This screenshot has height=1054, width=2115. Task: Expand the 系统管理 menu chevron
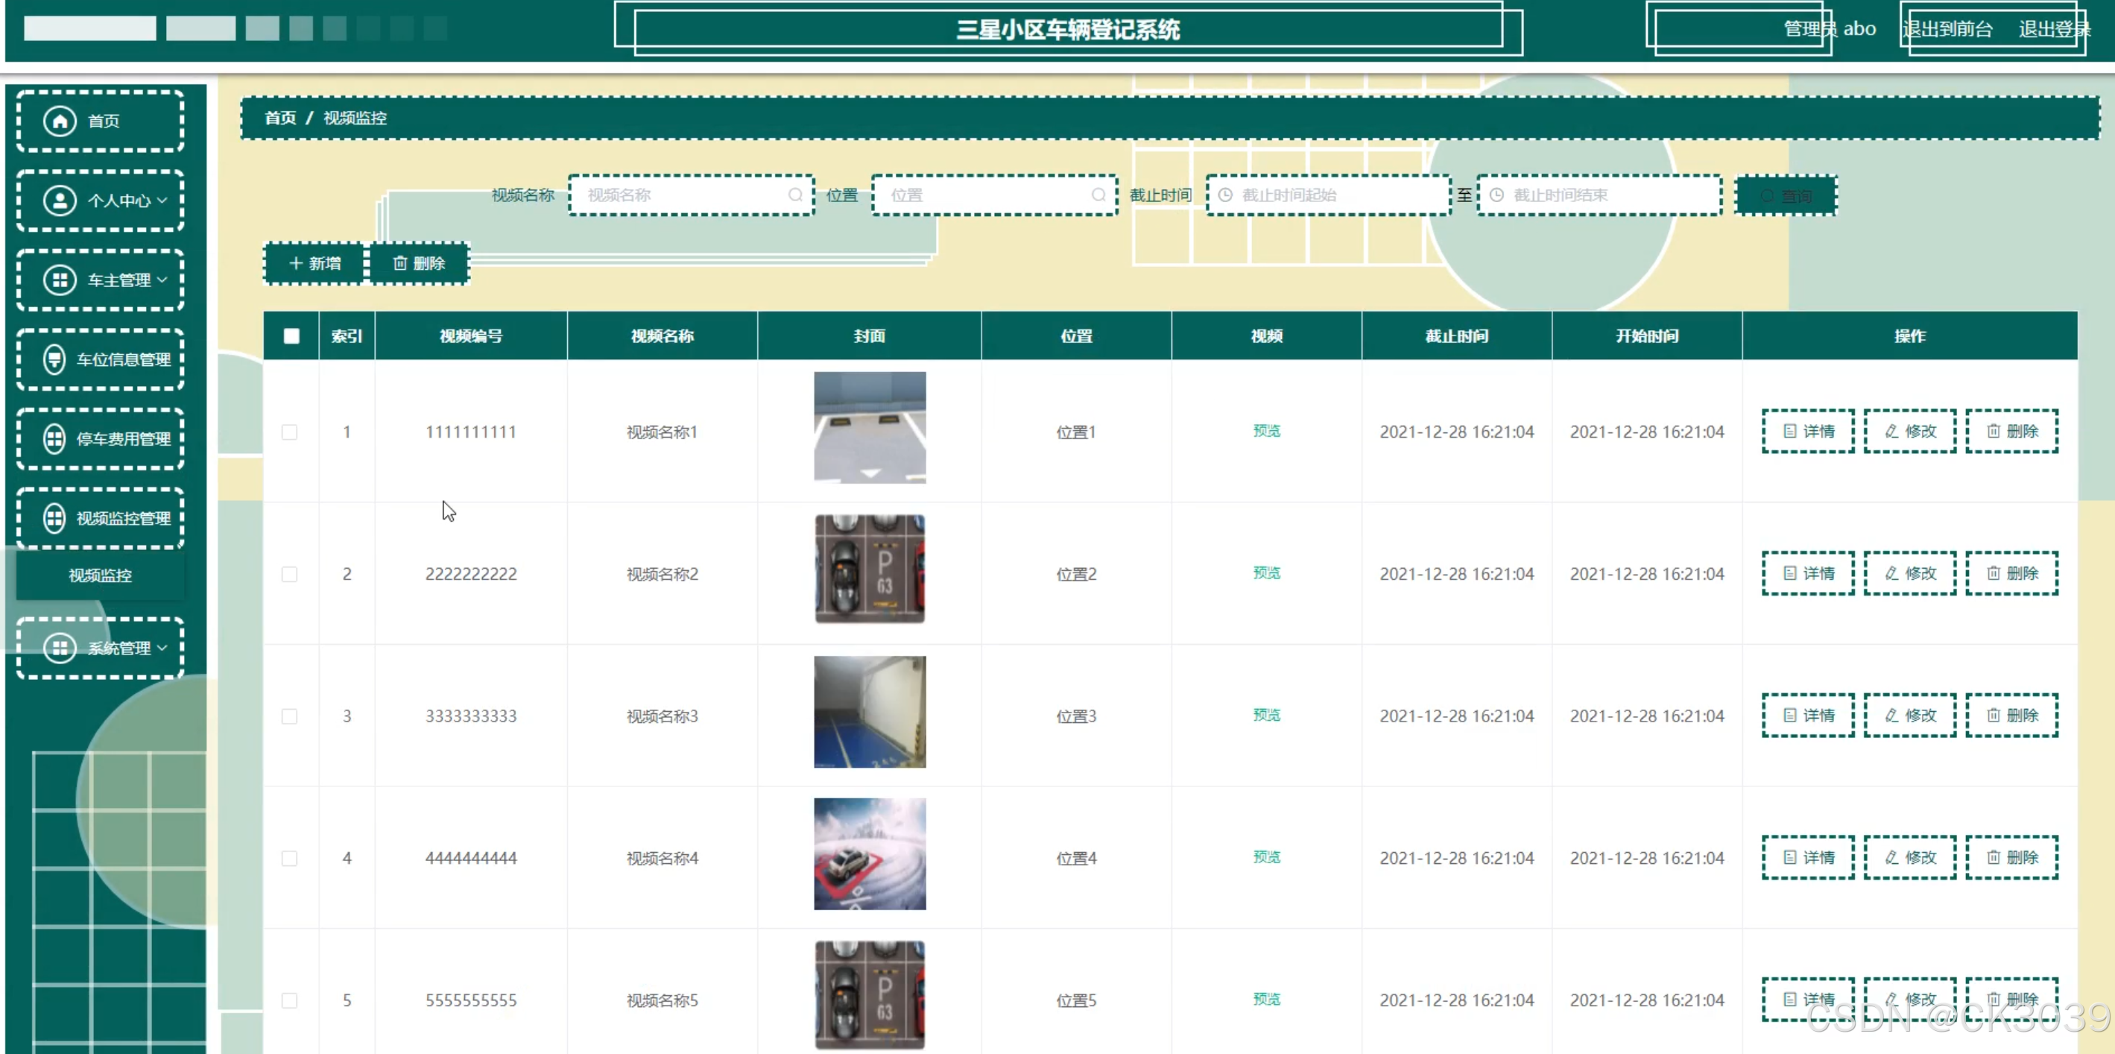(162, 647)
